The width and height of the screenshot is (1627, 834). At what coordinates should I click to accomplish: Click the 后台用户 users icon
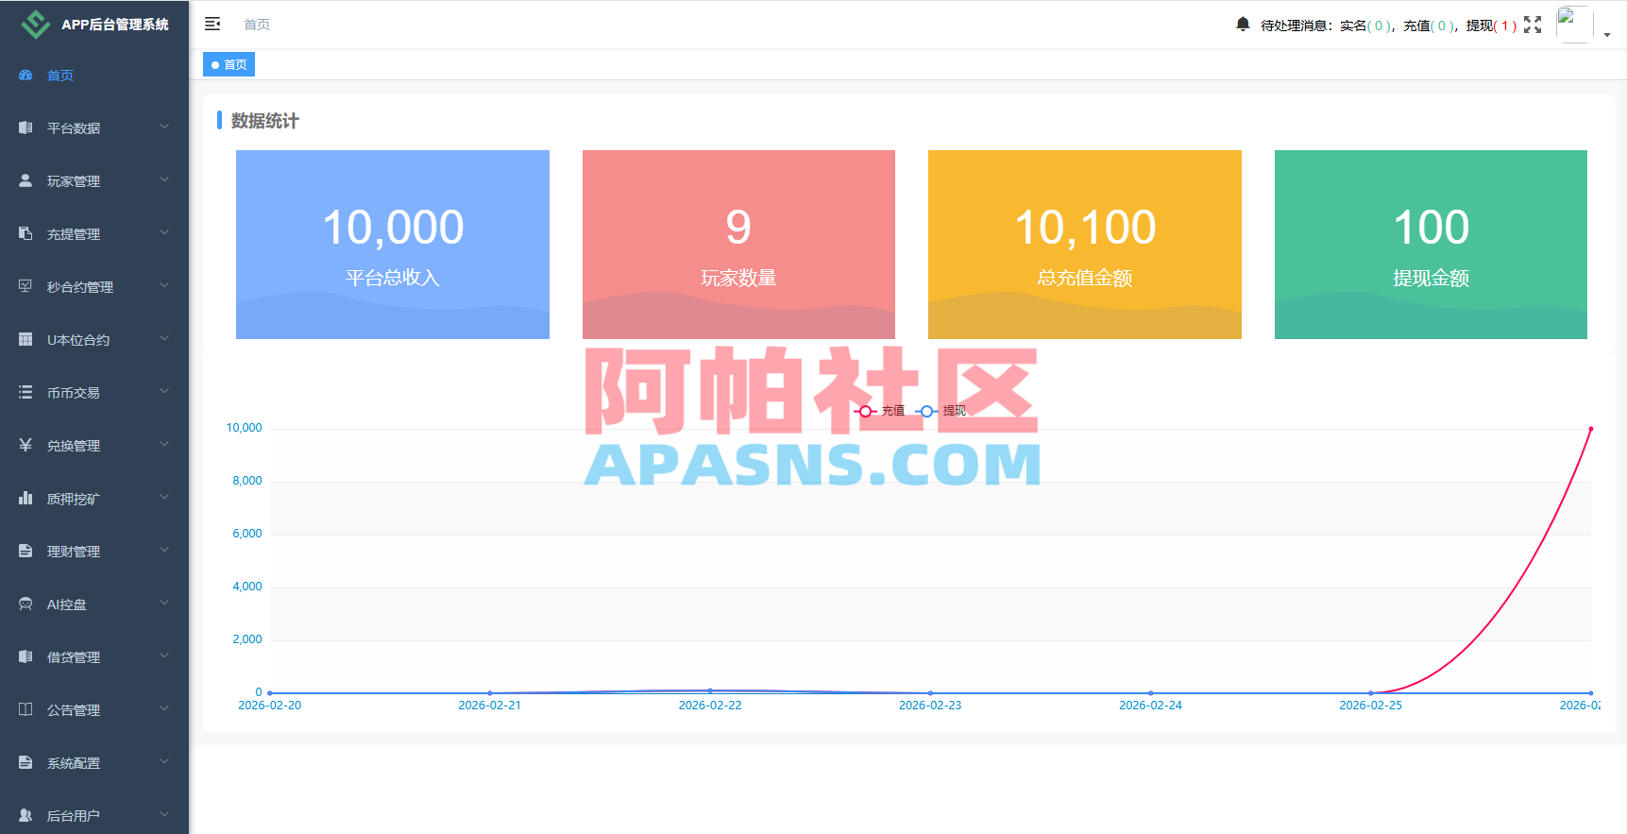point(25,815)
